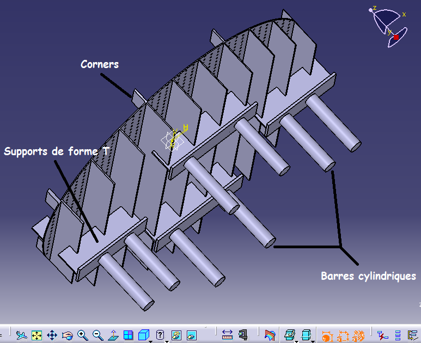Click the Fit All In icon
The image size is (421, 343).
click(x=37, y=335)
